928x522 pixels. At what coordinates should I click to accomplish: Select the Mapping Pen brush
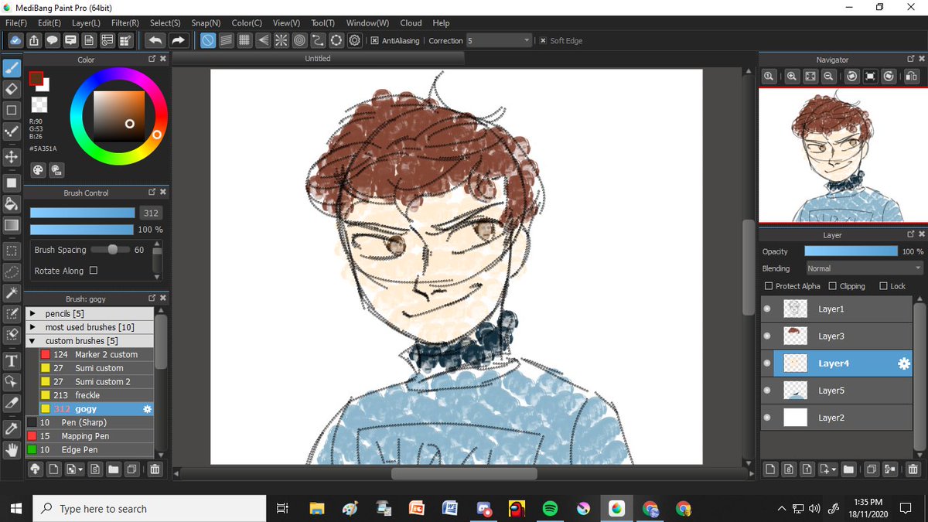point(90,436)
